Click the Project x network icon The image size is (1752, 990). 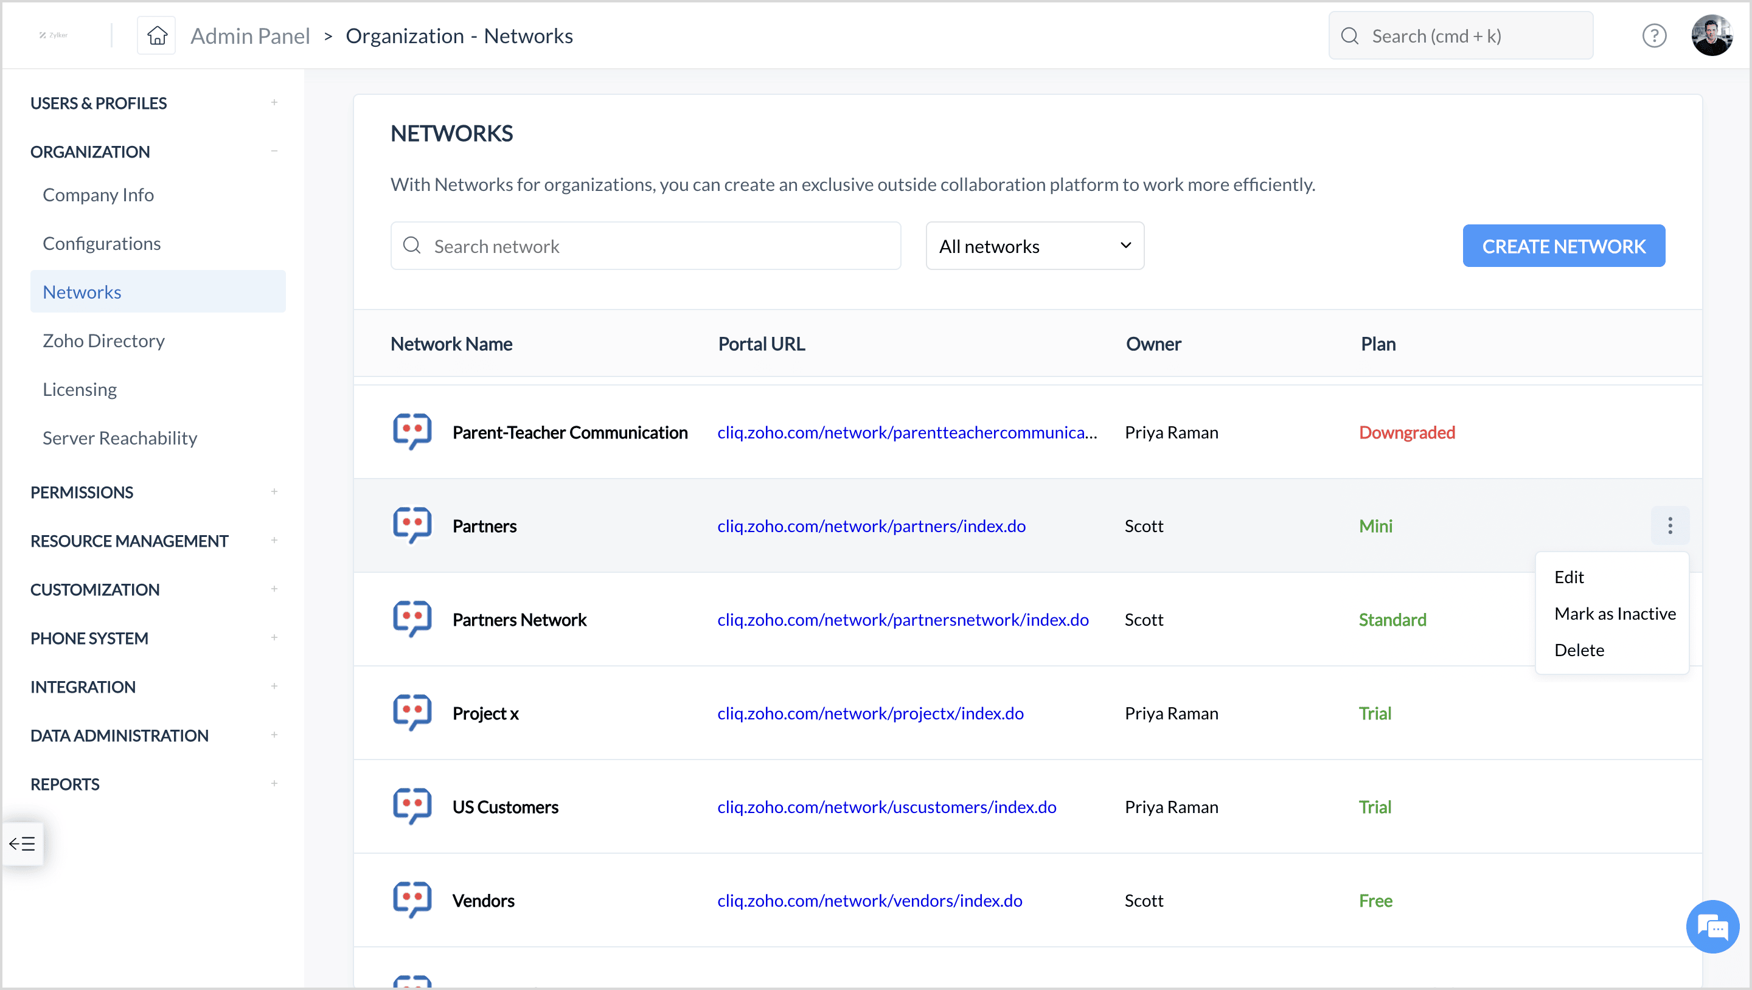412,713
